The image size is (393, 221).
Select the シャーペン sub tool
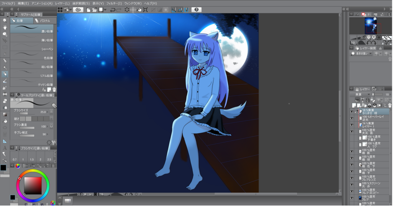click(32, 47)
